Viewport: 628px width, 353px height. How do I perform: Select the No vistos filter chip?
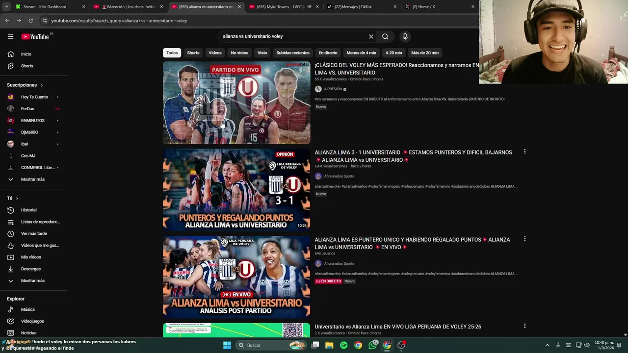[x=239, y=52]
